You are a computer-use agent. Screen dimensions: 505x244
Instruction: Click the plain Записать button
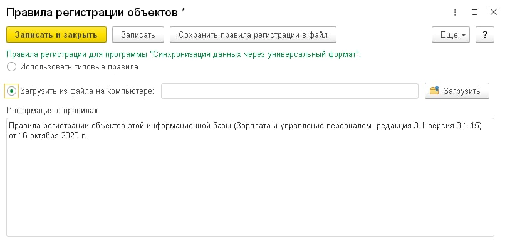pyautogui.click(x=138, y=34)
